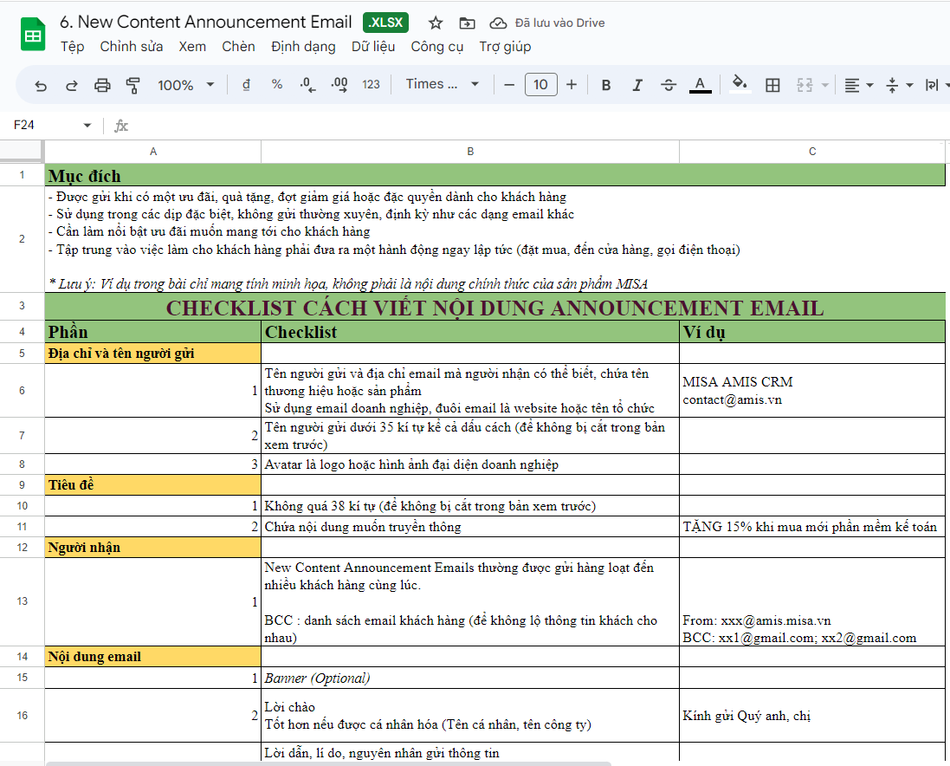Open the Chèn menu
950x766 pixels.
coord(238,47)
